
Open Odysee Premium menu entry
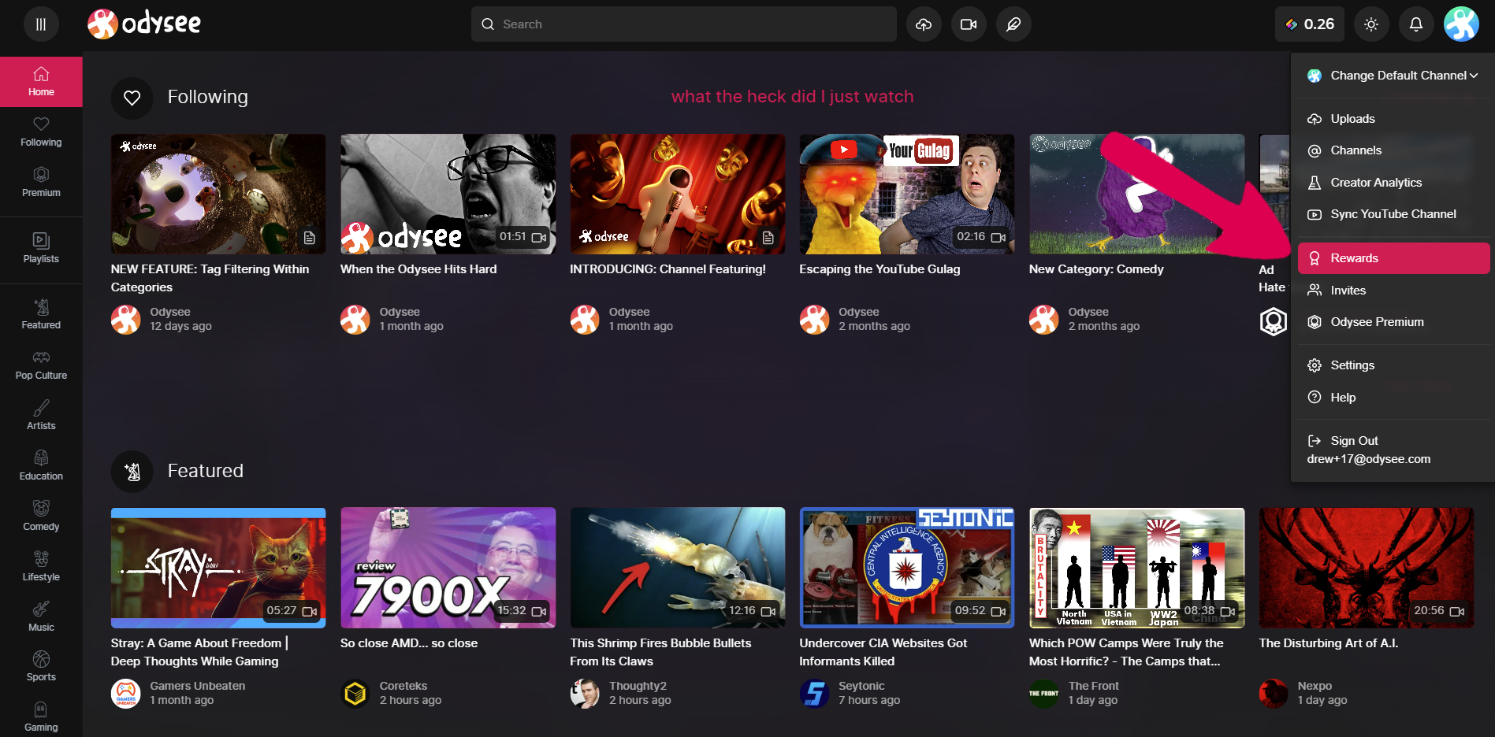1393,322
